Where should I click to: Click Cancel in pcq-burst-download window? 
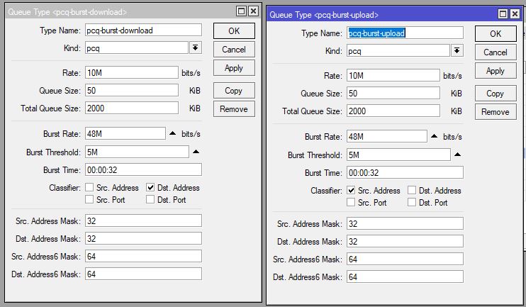tap(234, 50)
